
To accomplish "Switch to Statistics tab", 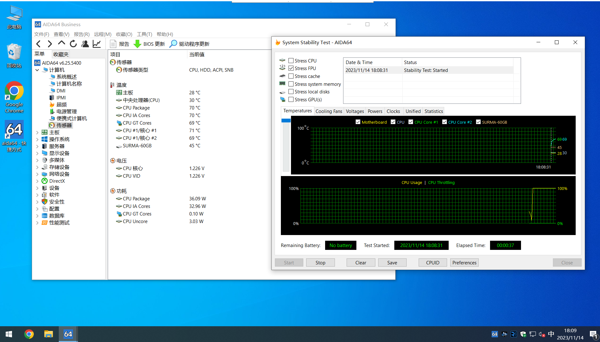I will click(433, 111).
